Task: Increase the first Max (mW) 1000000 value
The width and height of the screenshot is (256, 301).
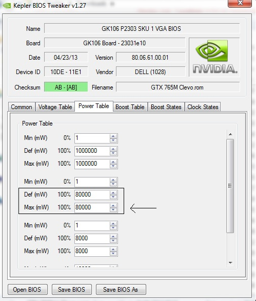Action: pyautogui.click(x=113, y=162)
